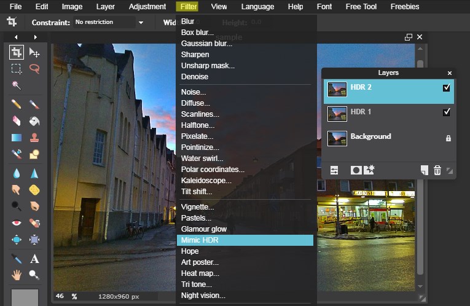The image size is (470, 306).
Task: Select the Crop tool in toolbox
Action: (17, 52)
